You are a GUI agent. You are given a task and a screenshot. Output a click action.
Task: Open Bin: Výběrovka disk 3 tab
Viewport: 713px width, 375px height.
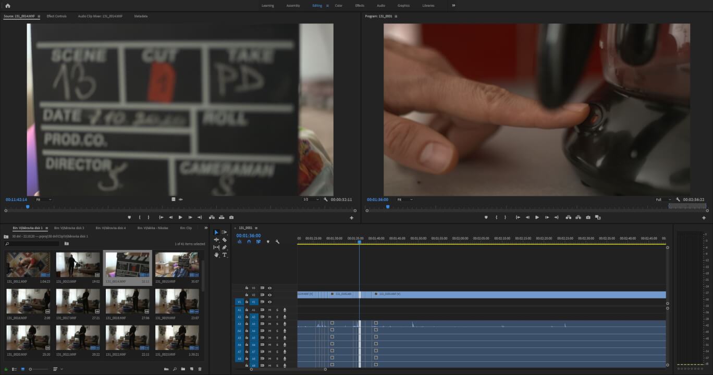point(69,228)
